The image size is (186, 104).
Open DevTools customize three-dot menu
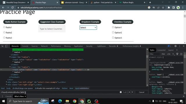[180, 46]
